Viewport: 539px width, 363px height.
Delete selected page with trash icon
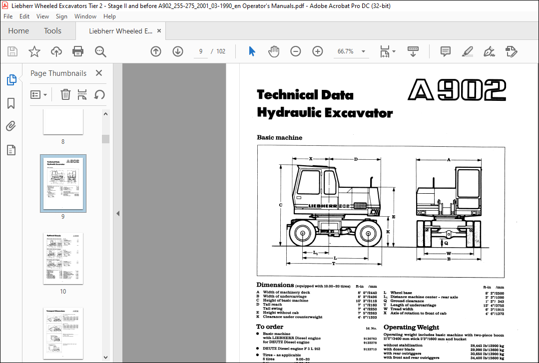[65, 94]
